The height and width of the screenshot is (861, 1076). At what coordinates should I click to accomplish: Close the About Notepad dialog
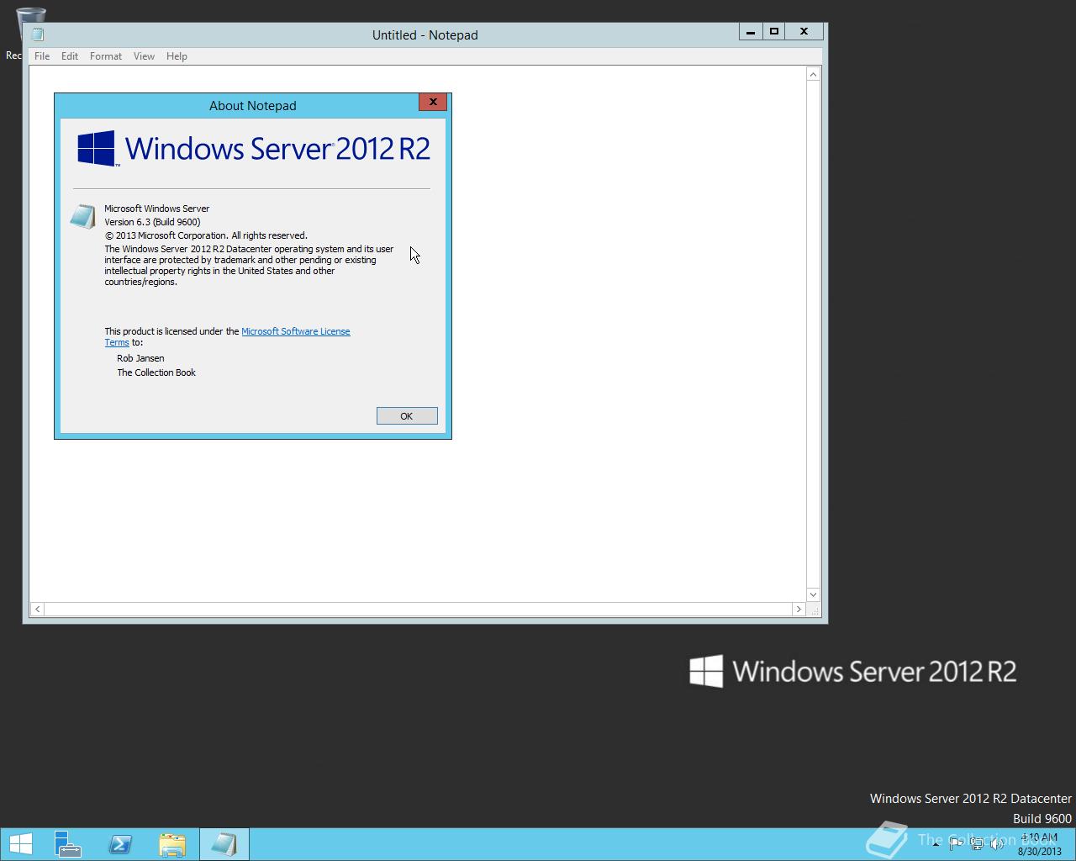coord(433,102)
